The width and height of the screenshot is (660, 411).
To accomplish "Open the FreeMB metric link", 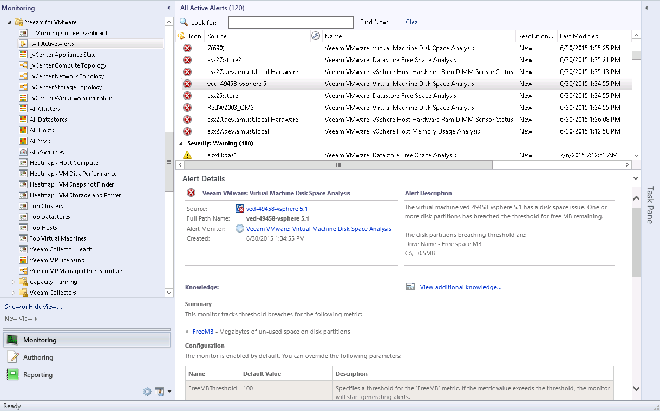I will (203, 332).
